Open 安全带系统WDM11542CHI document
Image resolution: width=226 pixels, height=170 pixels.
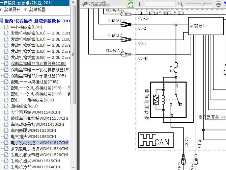point(36,112)
